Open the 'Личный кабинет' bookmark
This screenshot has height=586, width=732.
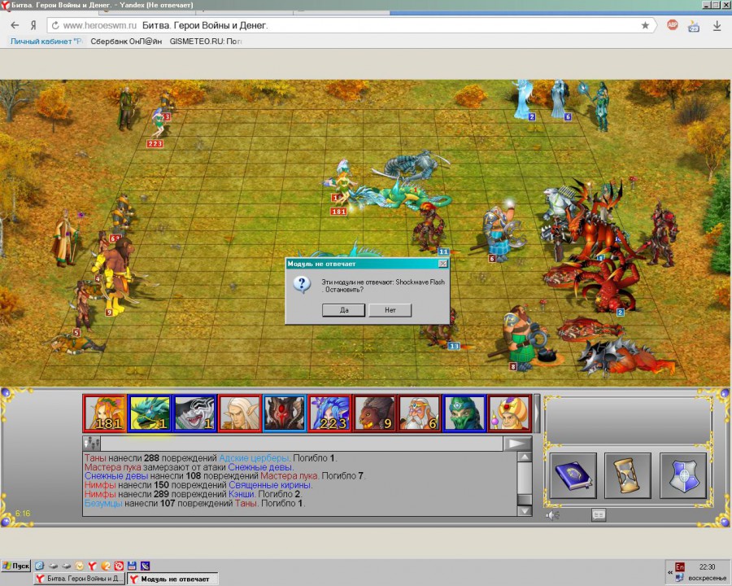46,42
